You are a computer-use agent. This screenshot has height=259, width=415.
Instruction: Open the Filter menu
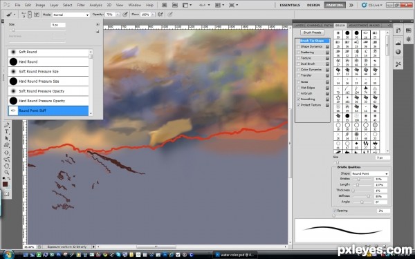pyautogui.click(x=81, y=5)
